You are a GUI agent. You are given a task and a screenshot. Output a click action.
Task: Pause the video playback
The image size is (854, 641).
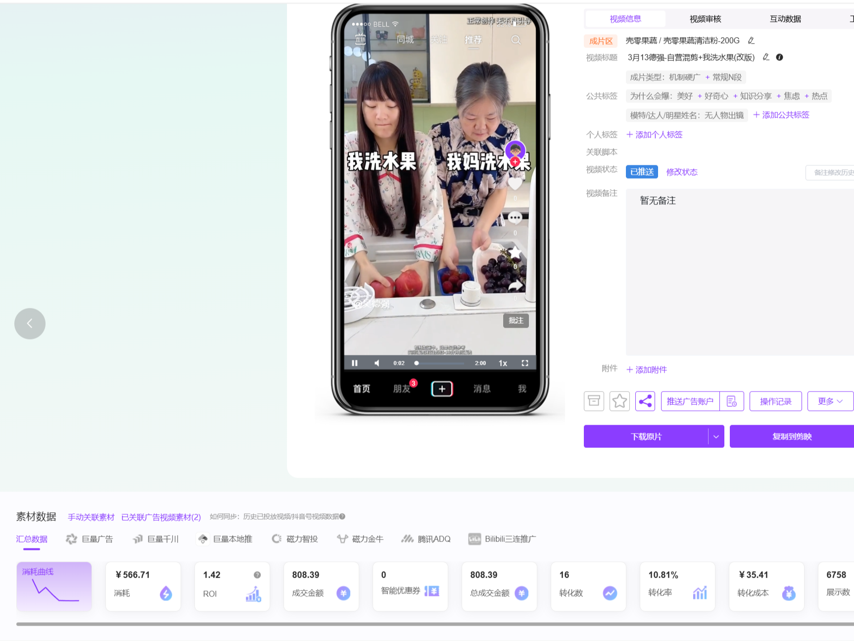pos(355,363)
